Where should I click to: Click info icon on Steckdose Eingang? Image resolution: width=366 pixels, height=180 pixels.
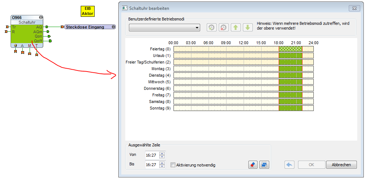(x=113, y=27)
